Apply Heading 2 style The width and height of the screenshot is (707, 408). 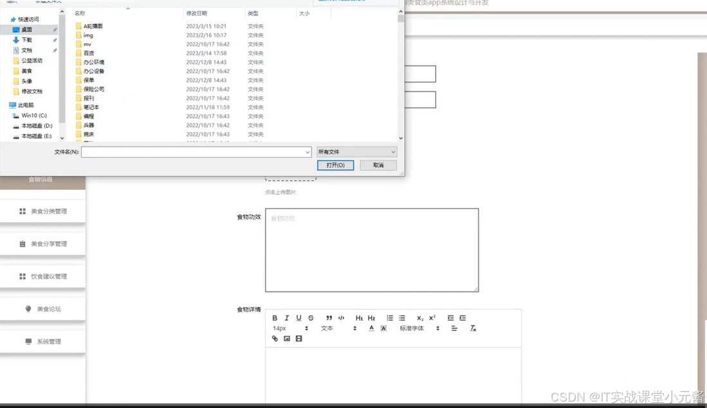[371, 318]
